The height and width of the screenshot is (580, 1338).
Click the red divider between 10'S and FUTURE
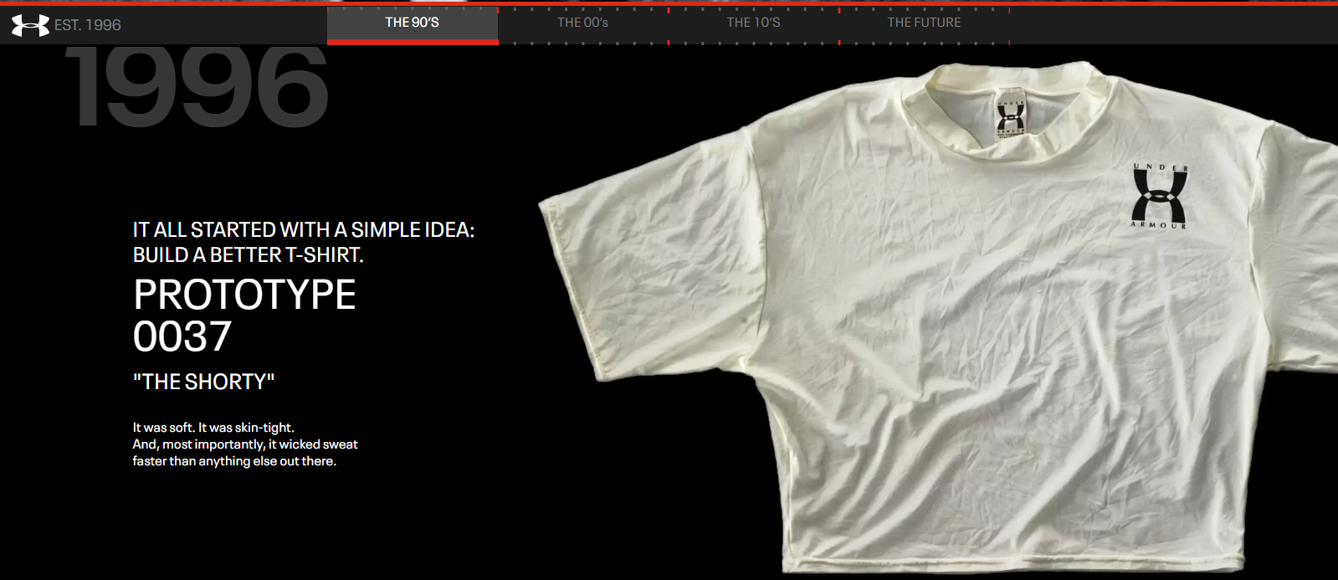tap(839, 42)
